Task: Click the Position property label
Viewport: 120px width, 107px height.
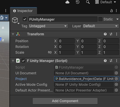Action: click(22, 41)
